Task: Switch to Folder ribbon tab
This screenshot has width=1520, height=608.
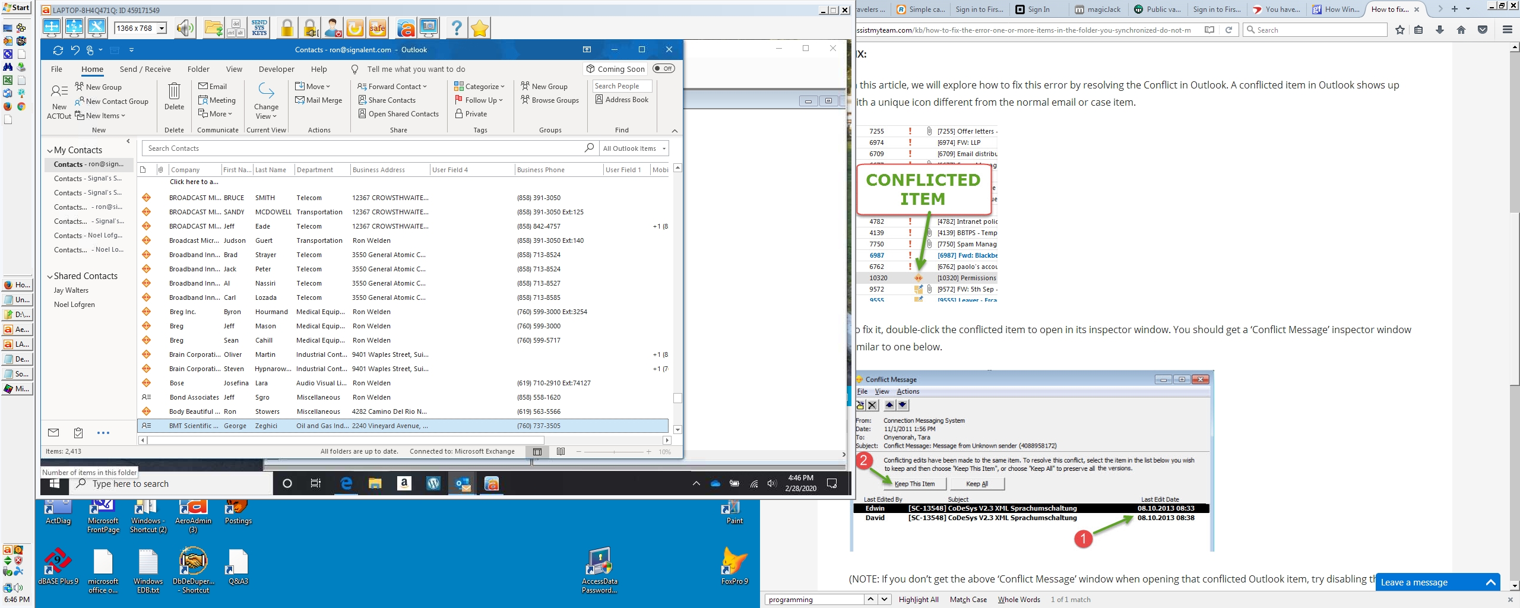Action: (198, 69)
